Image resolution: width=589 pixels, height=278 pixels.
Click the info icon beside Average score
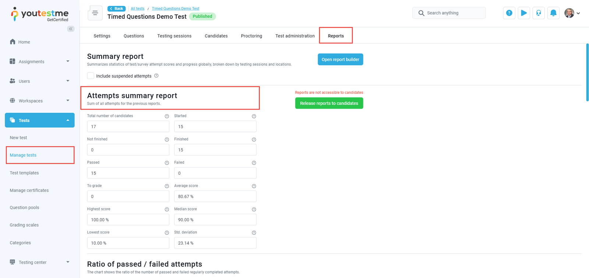click(254, 186)
